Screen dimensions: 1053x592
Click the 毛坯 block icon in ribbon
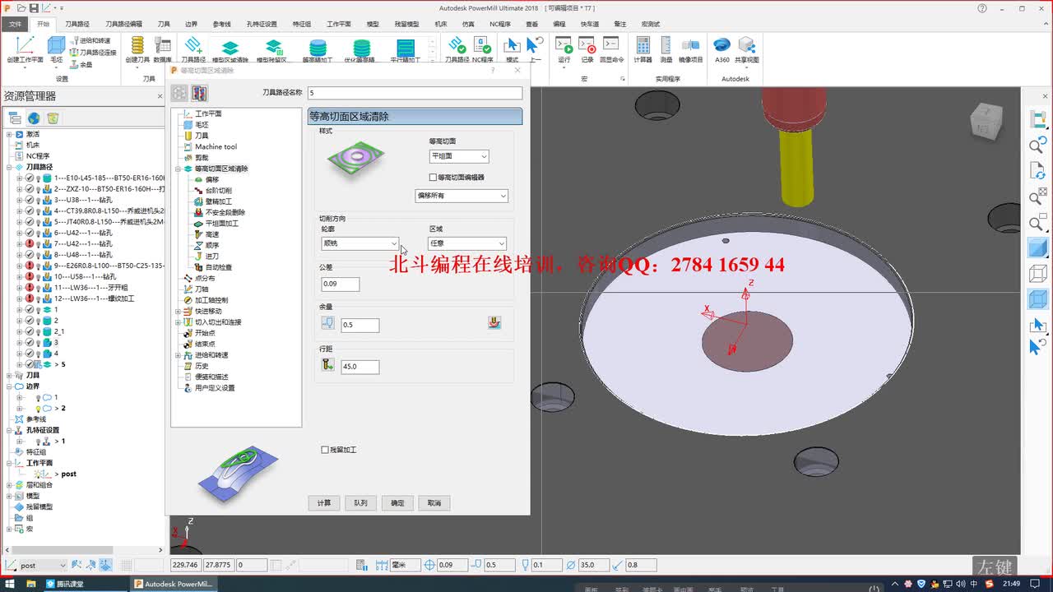tap(56, 49)
